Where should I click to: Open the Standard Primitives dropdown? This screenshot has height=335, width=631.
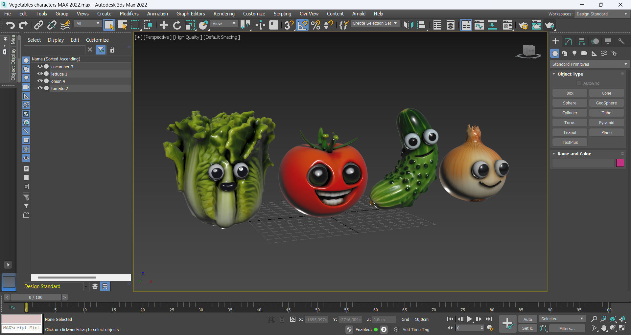(x=590, y=64)
